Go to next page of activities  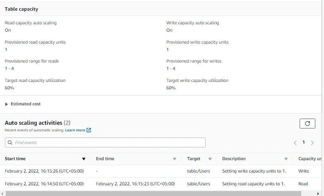pos(312,142)
